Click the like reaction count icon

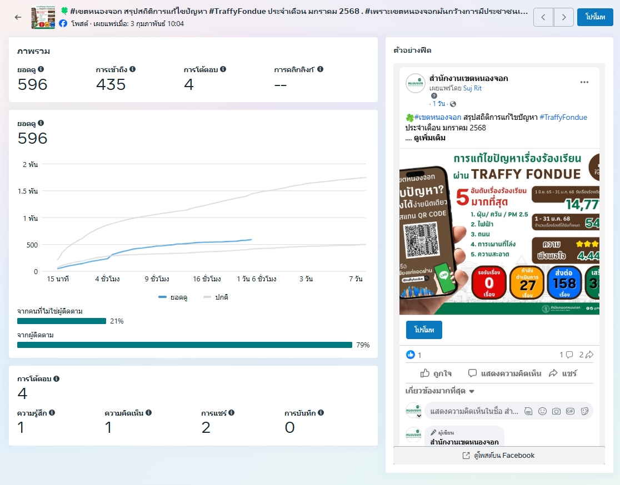pyautogui.click(x=411, y=355)
